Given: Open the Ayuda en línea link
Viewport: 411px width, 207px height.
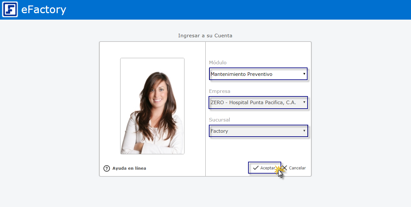Looking at the screenshot, I should tap(129, 168).
